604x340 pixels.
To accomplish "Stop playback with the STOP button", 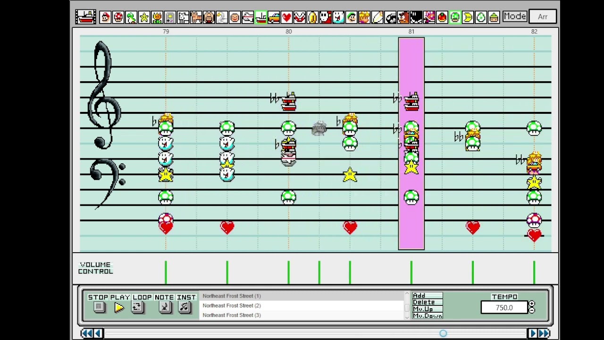I will pos(99,307).
